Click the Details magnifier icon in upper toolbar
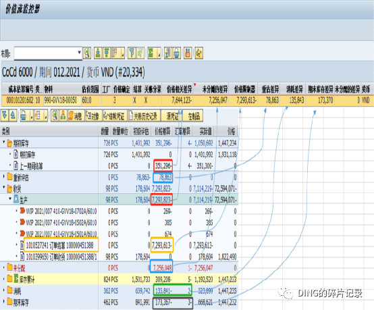This screenshot has height=310, width=374. 87,53
